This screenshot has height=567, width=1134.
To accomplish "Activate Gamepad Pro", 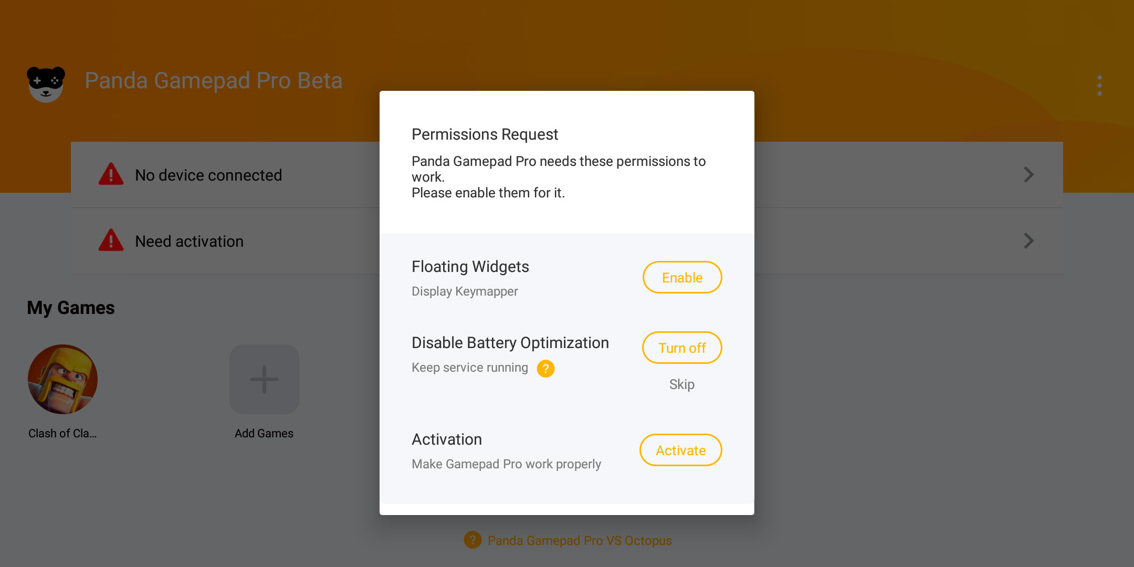I will click(x=680, y=450).
